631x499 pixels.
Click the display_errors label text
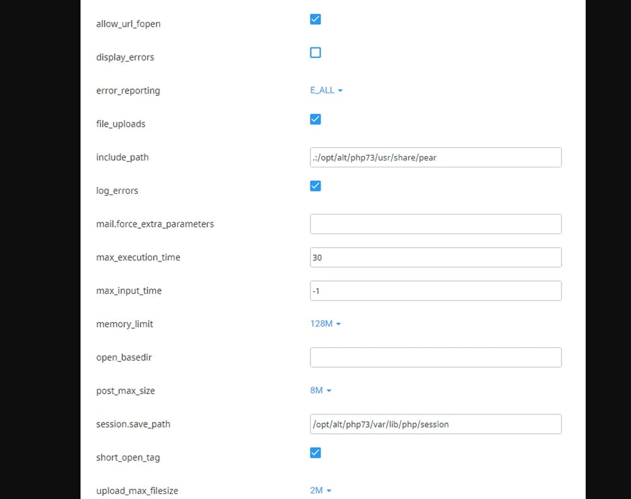(x=125, y=57)
